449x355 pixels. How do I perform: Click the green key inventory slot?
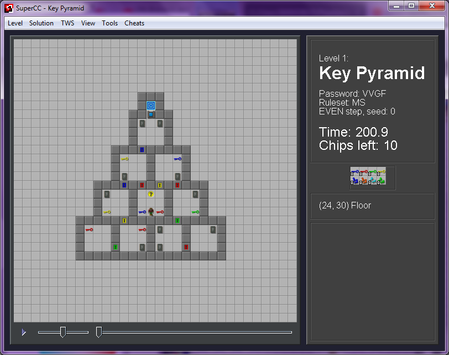pyautogui.click(x=372, y=172)
